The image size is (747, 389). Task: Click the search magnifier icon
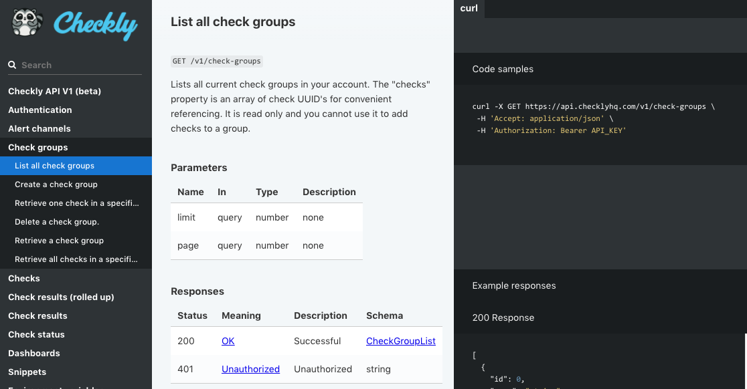pyautogui.click(x=12, y=65)
